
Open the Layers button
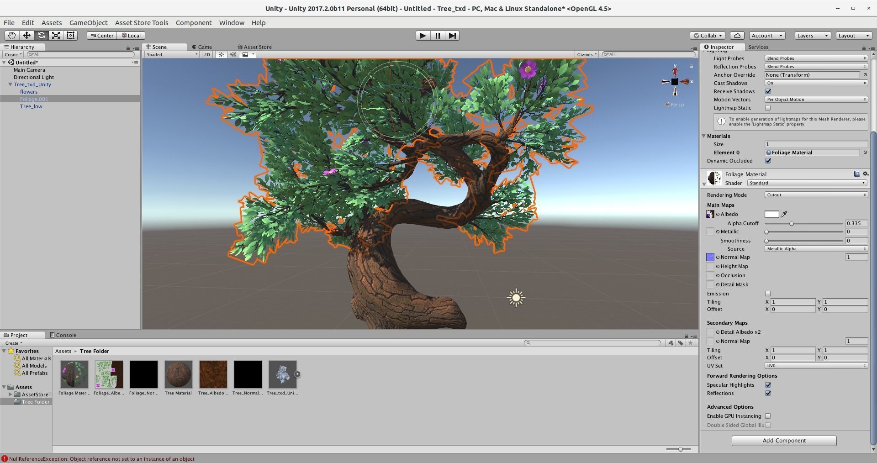(x=812, y=36)
